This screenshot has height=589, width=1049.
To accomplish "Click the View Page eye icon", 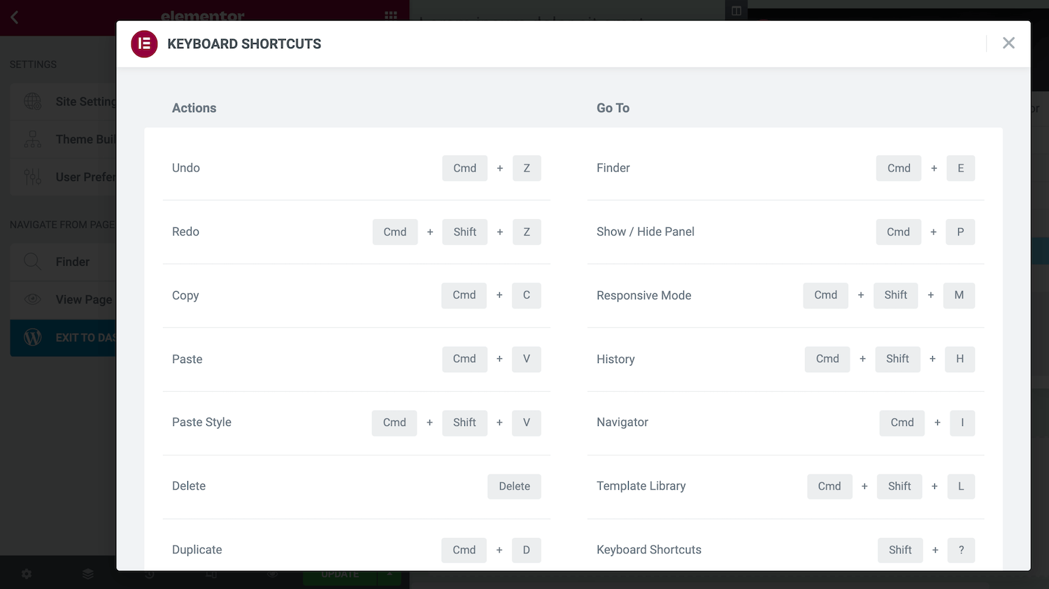I will tap(32, 299).
